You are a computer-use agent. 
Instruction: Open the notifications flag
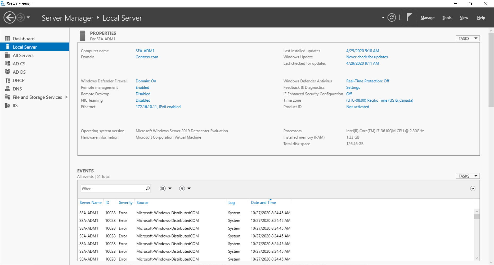pyautogui.click(x=409, y=17)
